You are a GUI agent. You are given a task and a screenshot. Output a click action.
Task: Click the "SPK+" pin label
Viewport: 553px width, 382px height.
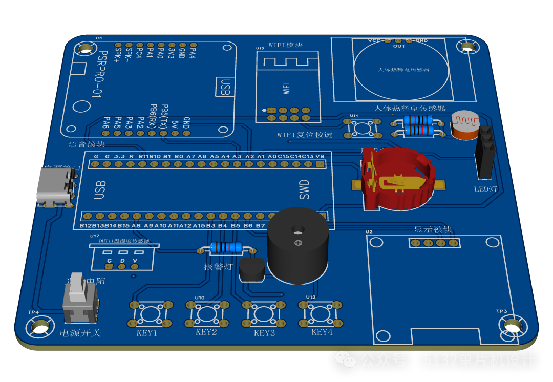(118, 55)
